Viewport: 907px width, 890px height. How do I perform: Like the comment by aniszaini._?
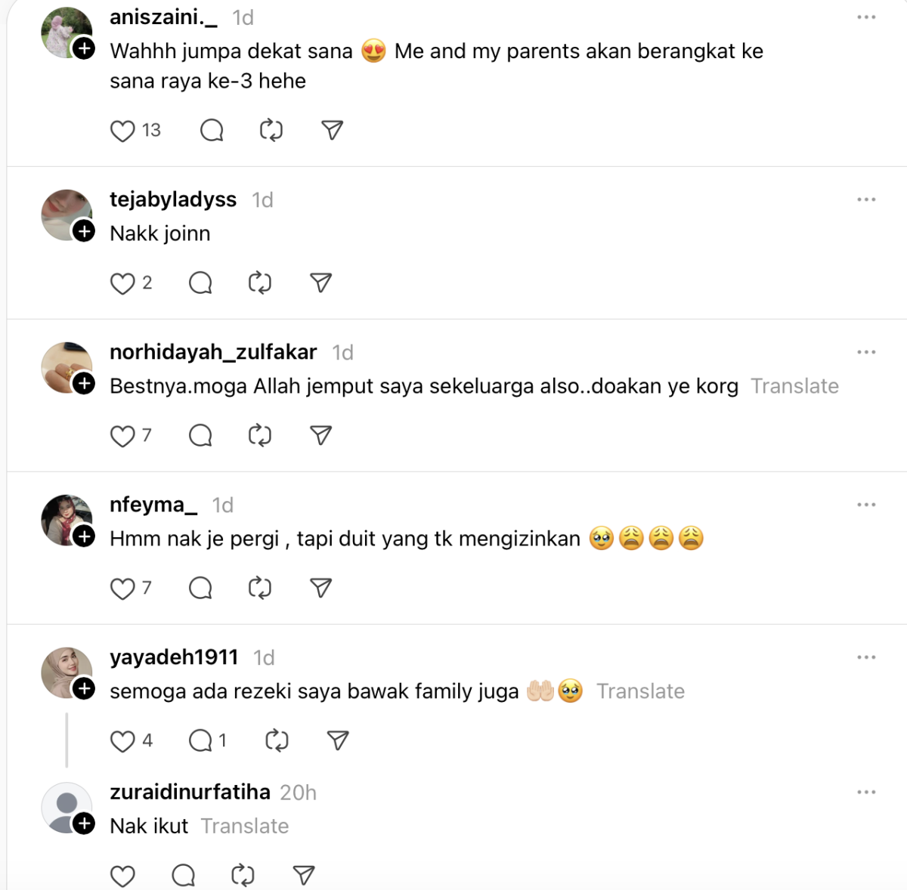[x=122, y=131]
